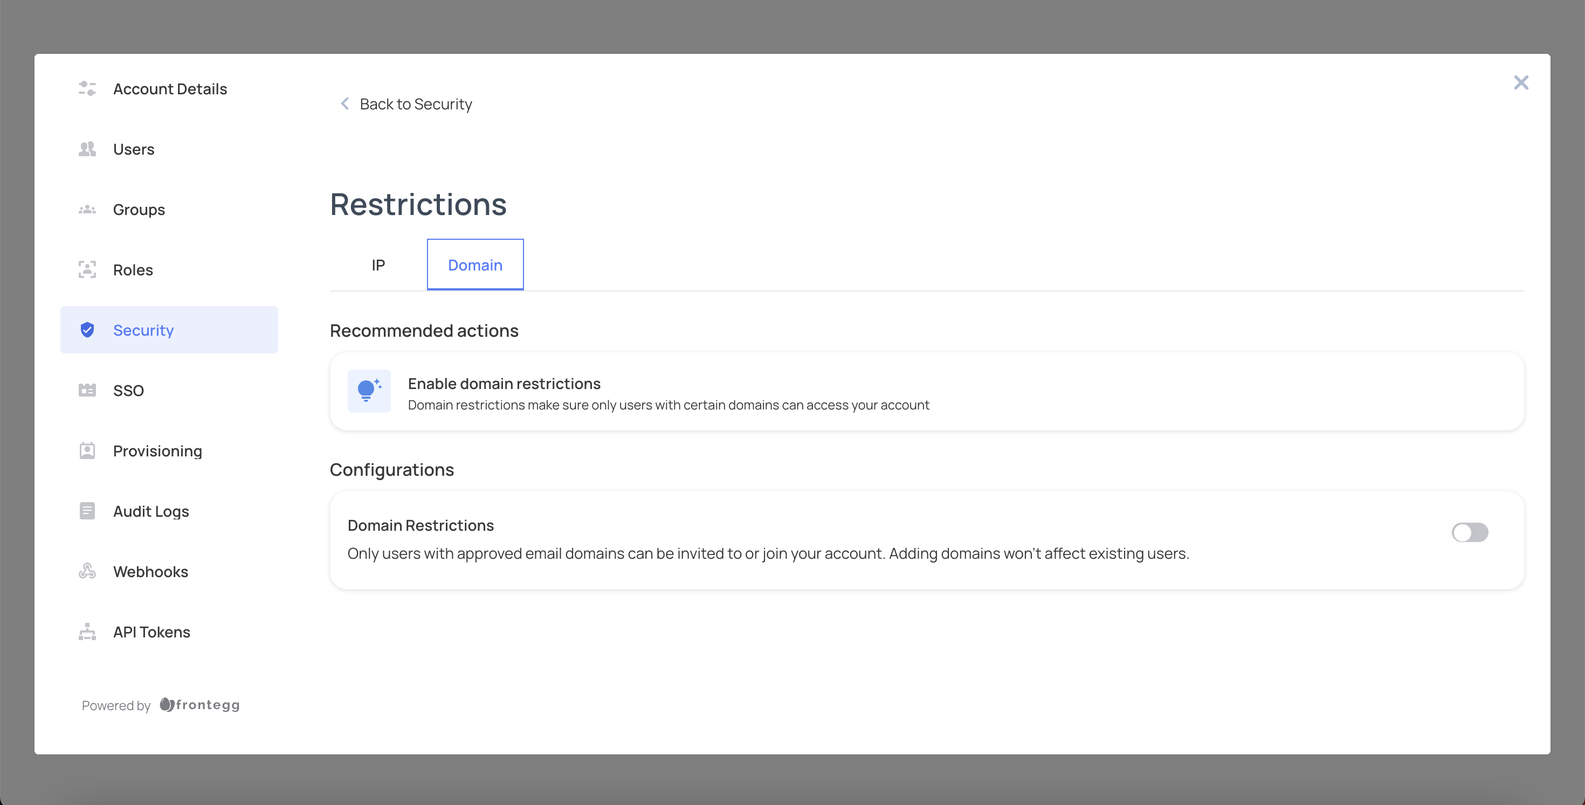Click the Account Details icon
Image resolution: width=1585 pixels, height=805 pixels.
(89, 89)
